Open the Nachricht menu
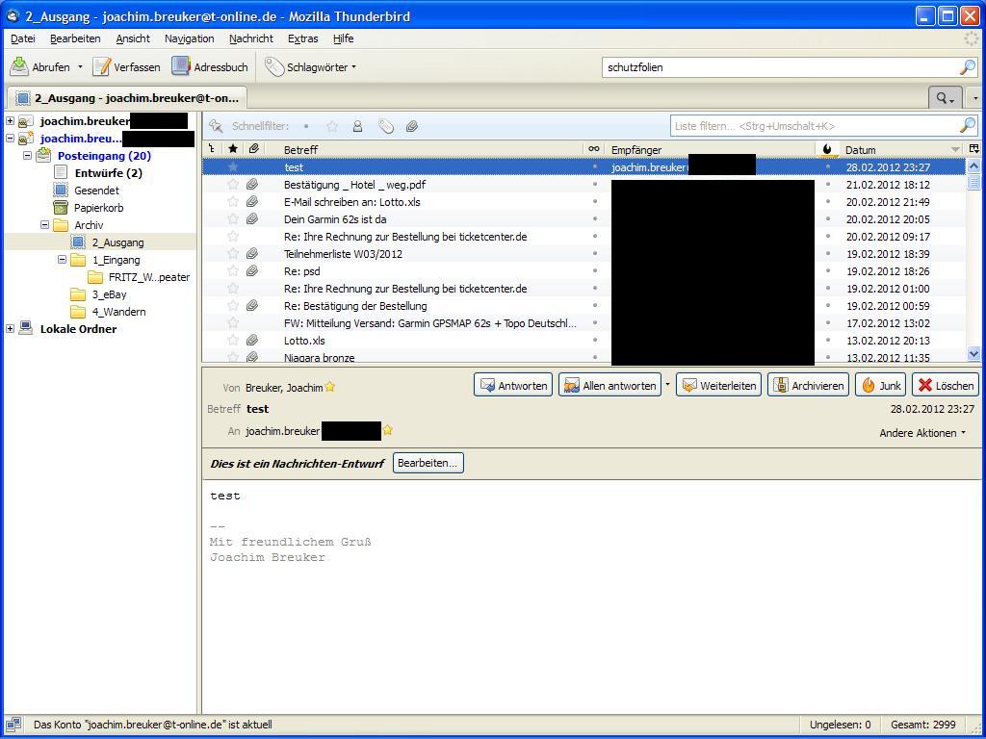Viewport: 986px width, 739px height. coord(251,38)
